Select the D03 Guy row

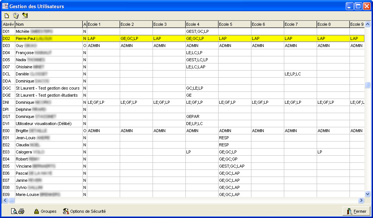pyautogui.click(x=183, y=46)
